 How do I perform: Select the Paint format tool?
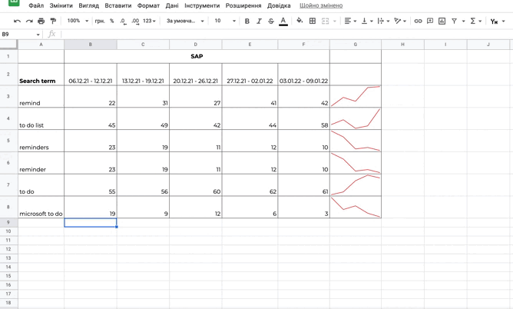(x=53, y=21)
